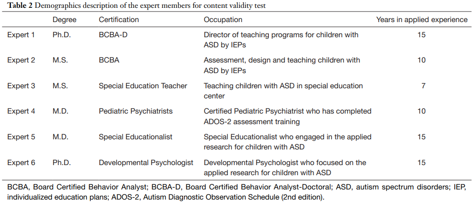Click the 7 years experience value
The image size is (475, 206).
coord(423,86)
